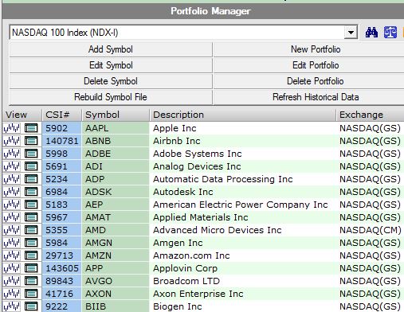Open data table icon for AVGO row
The width and height of the screenshot is (404, 312).
coord(31,281)
